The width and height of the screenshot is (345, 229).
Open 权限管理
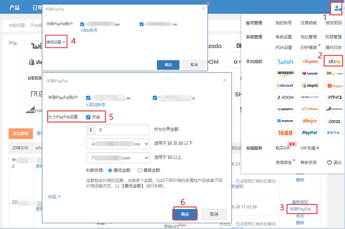click(x=334, y=37)
